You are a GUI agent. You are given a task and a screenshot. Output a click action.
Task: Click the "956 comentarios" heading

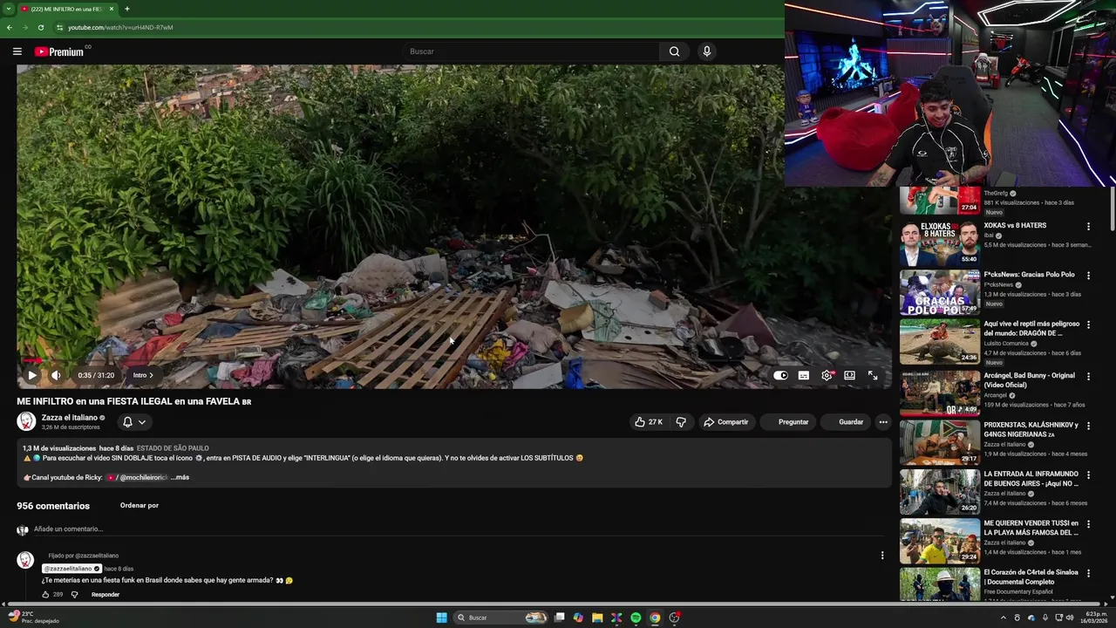53,506
